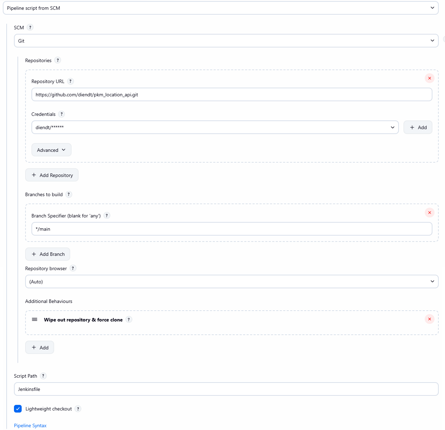Remove Wipe out repository behaviour
The height and width of the screenshot is (430, 445).
click(429, 319)
